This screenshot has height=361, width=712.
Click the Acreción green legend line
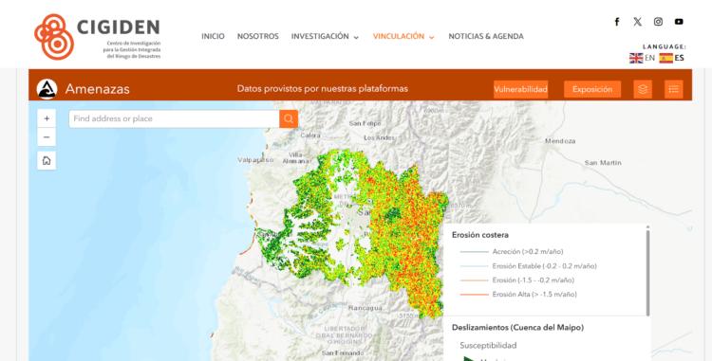(x=474, y=251)
